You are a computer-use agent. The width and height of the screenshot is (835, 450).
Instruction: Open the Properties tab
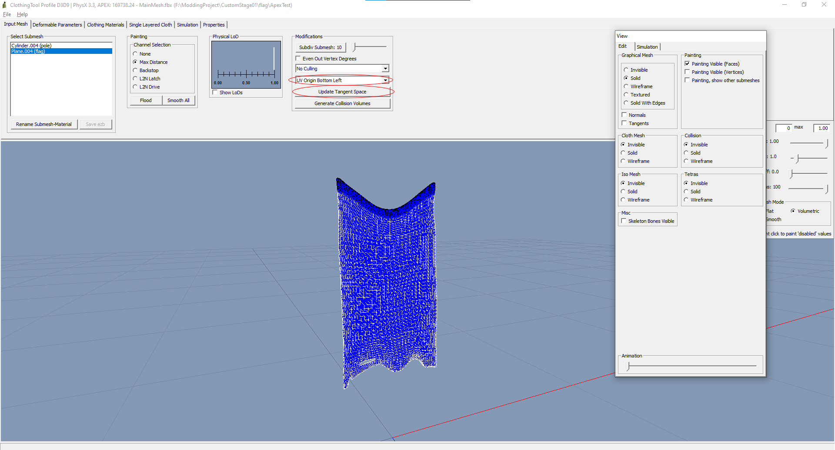coord(214,25)
